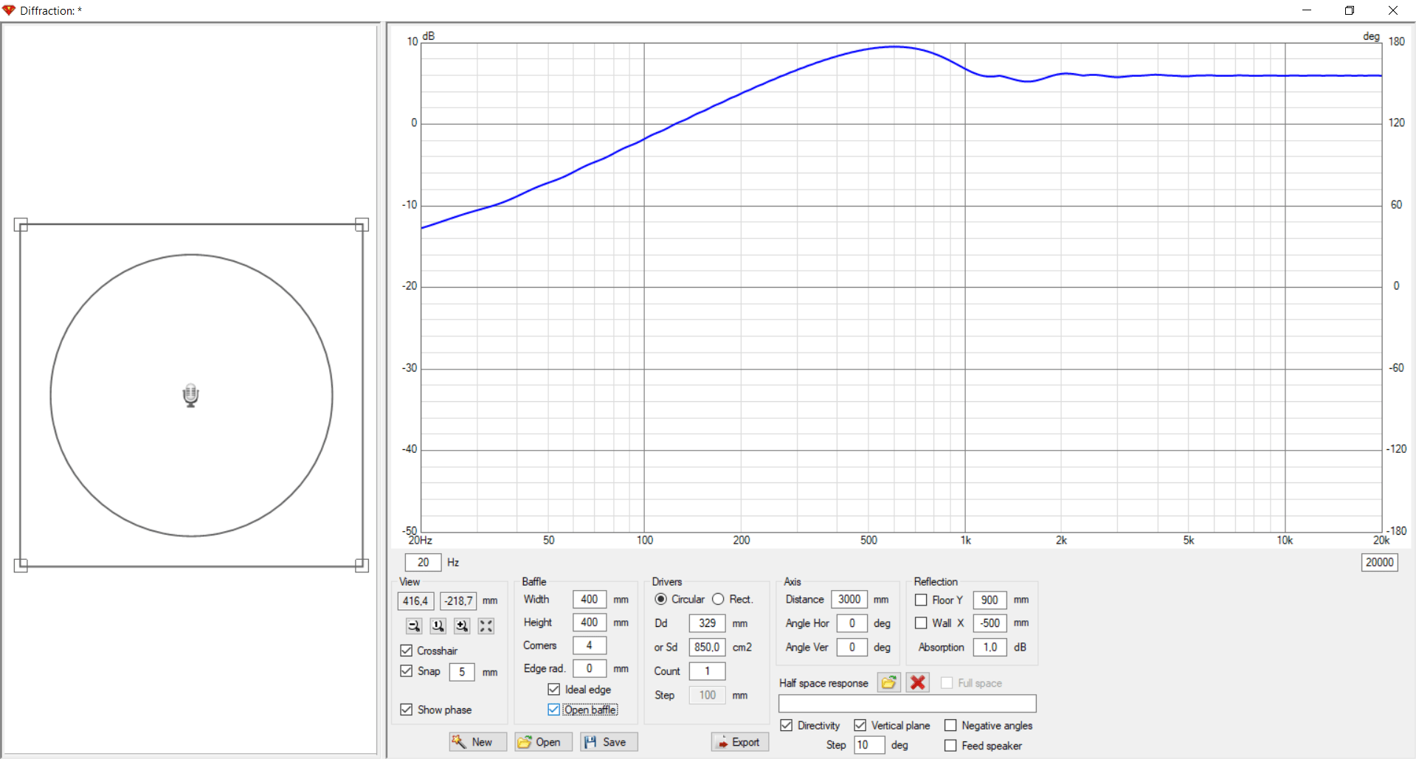Click the blue response curve peak

[x=894, y=46]
